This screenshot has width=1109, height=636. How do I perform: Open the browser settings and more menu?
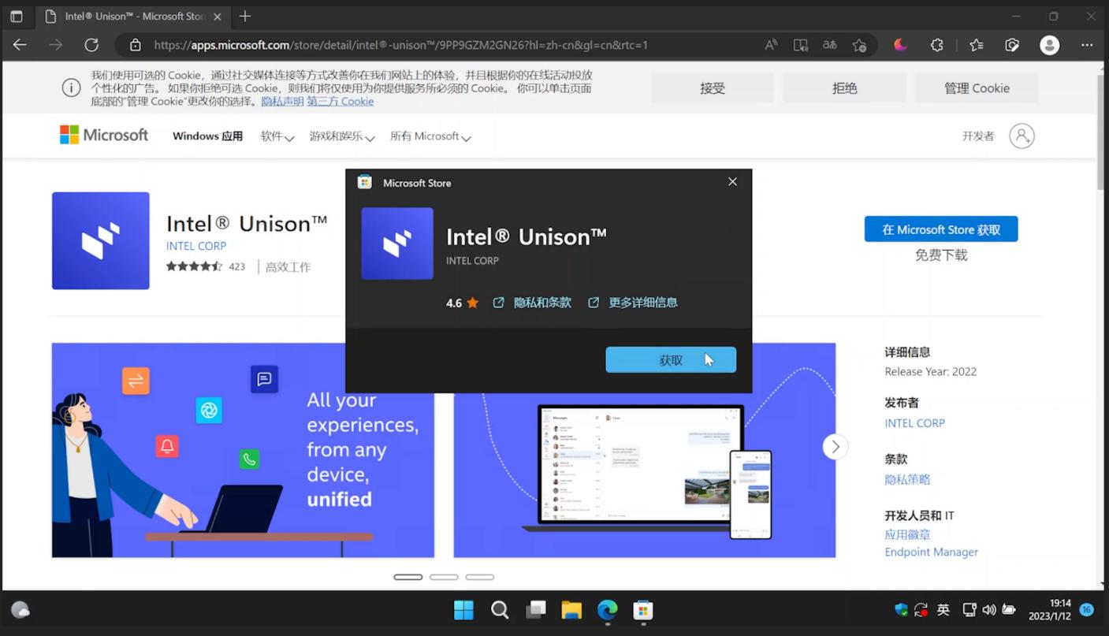1087,45
